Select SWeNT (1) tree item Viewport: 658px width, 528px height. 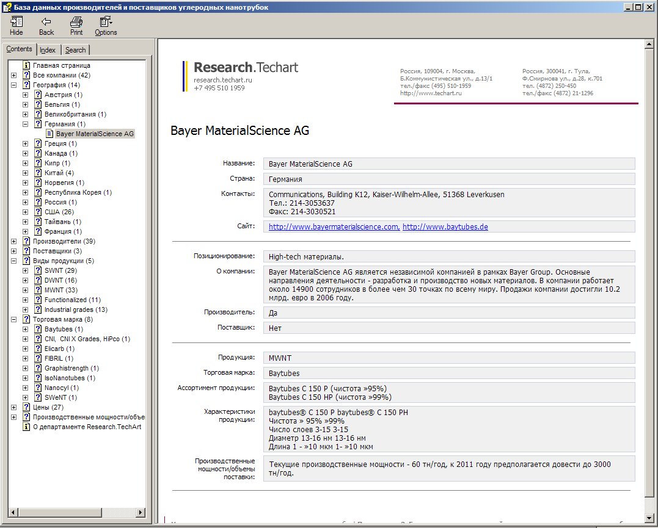pyautogui.click(x=61, y=397)
